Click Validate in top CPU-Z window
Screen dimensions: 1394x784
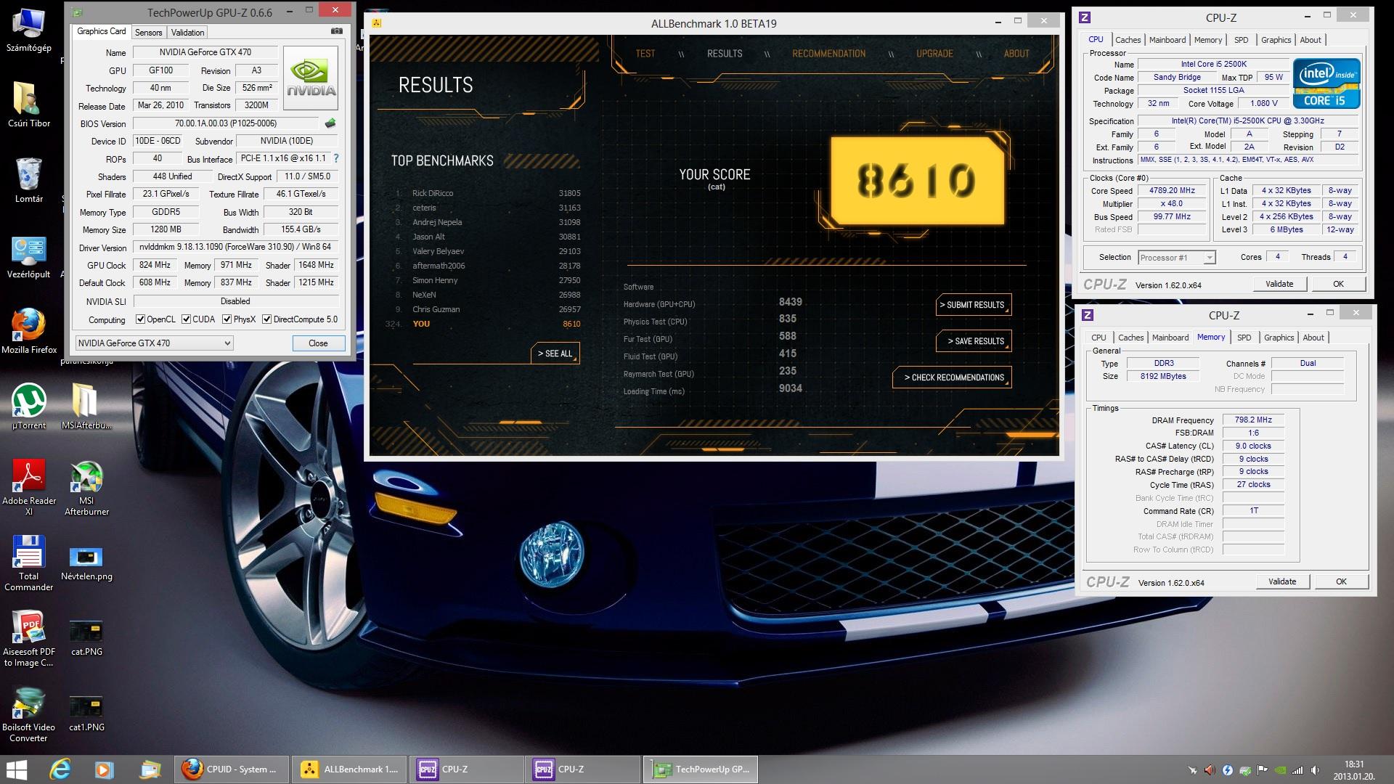1279,284
